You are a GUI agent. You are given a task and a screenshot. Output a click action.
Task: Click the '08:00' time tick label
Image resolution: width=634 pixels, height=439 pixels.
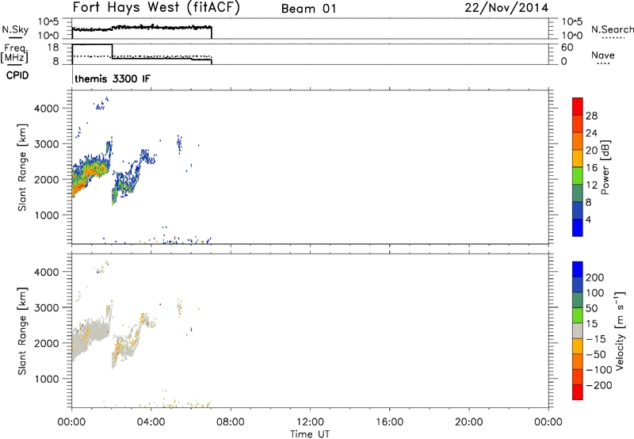point(231,422)
